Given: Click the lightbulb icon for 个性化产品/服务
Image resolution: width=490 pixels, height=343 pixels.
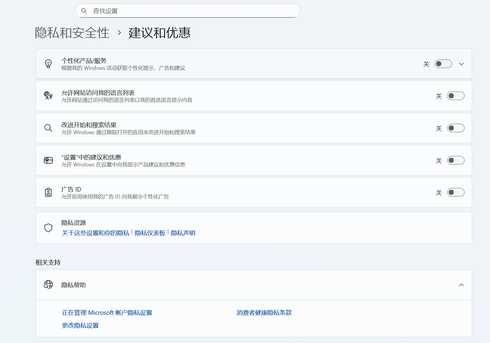Looking at the screenshot, I should tap(48, 64).
